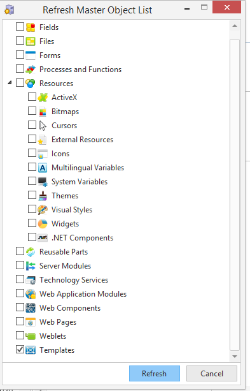The image size is (250, 391).
Task: Click the Web Components icon
Action: click(x=31, y=308)
